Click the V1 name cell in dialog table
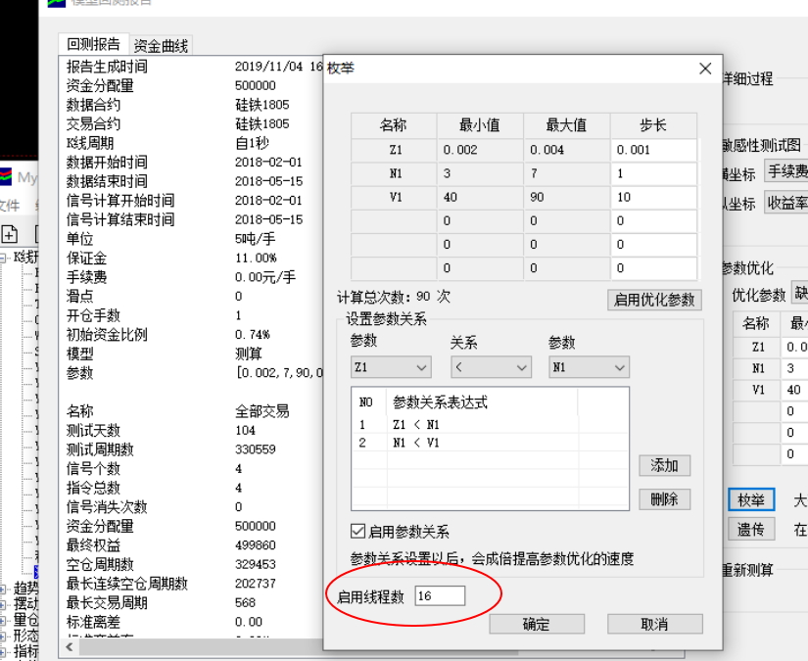 [x=394, y=198]
